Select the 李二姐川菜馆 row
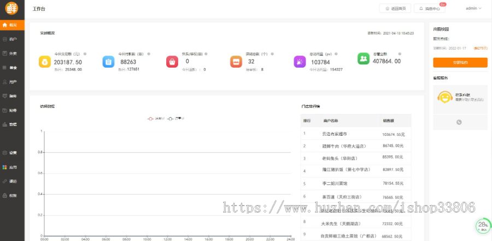 (x=356, y=184)
